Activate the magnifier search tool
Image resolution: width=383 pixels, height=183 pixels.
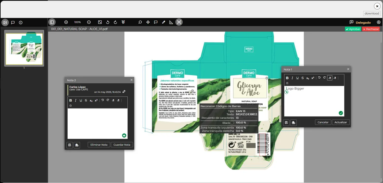[x=140, y=22]
